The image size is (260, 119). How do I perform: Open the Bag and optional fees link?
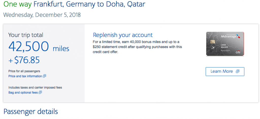click(23, 92)
